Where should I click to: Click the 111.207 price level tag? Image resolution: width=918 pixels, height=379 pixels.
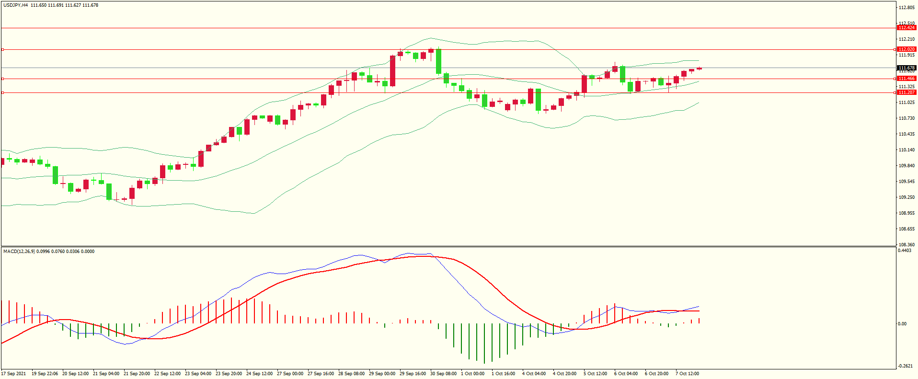click(906, 92)
